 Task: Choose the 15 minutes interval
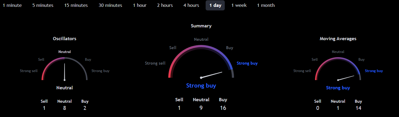pyautogui.click(x=76, y=5)
